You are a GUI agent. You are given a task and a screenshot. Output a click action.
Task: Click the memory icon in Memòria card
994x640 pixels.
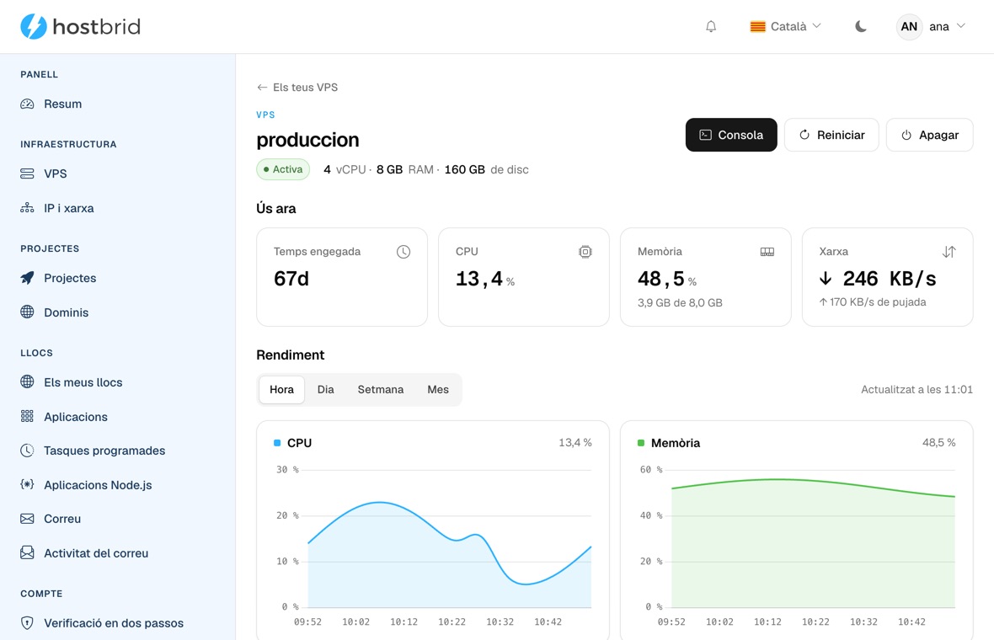[x=767, y=252]
